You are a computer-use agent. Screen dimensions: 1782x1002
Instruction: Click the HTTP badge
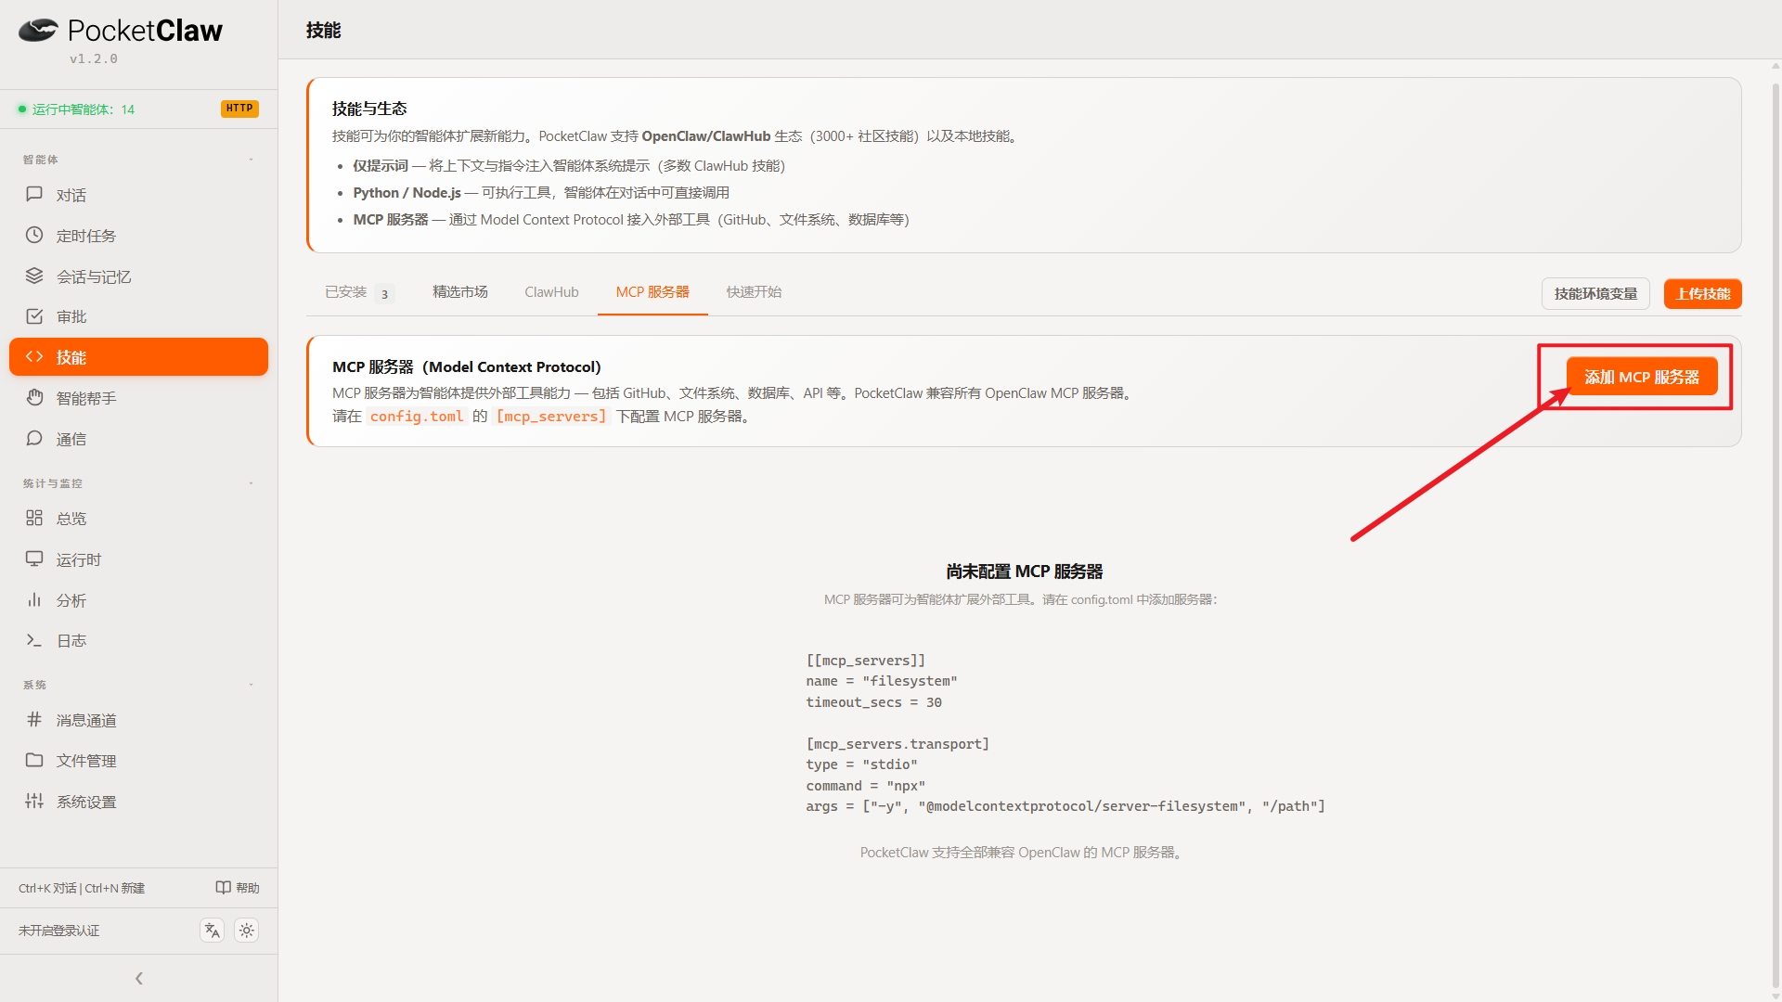pos(239,109)
